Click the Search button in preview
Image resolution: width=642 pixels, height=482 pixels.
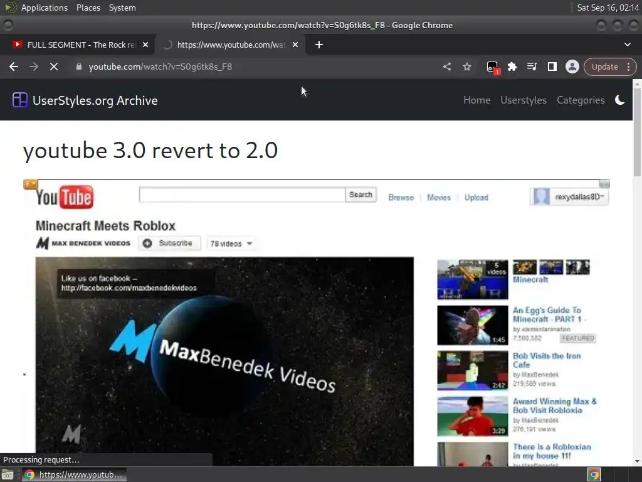pos(360,195)
